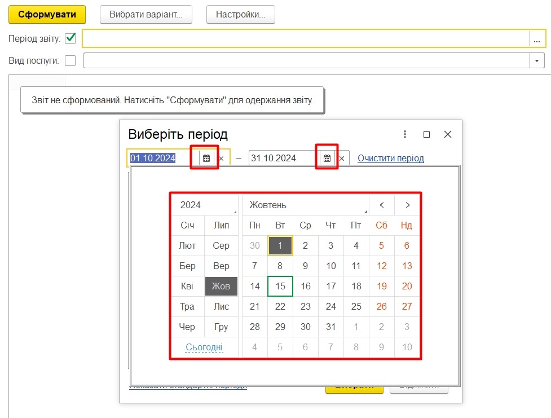Pick October 15 in the calendar
Image resolution: width=551 pixels, height=418 pixels.
pos(280,287)
